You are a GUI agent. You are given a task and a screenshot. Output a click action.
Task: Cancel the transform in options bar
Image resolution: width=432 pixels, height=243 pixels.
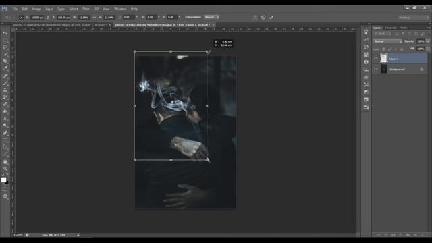click(263, 18)
